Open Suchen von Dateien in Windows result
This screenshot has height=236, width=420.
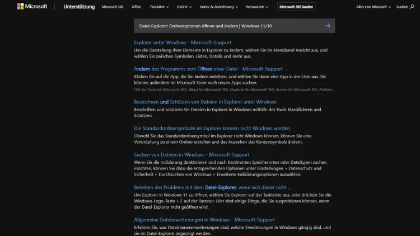(192, 154)
